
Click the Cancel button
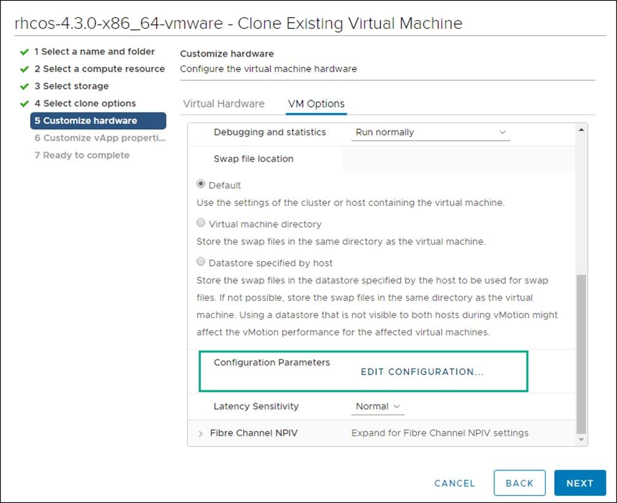click(x=455, y=483)
